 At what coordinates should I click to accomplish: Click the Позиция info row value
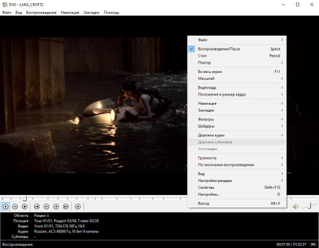coord(66,221)
